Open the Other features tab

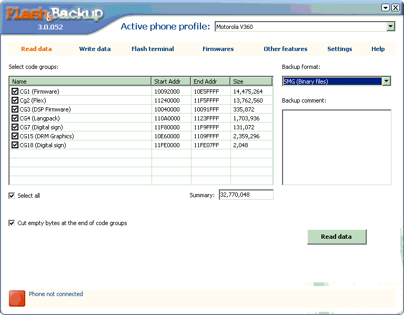[x=285, y=49]
